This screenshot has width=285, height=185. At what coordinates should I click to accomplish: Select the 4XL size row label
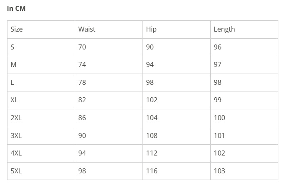click(16, 153)
